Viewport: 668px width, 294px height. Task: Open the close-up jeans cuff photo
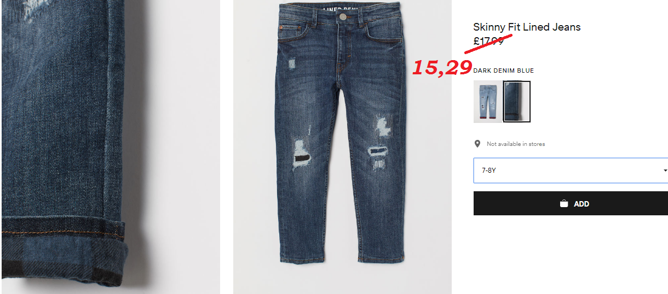tap(110, 147)
